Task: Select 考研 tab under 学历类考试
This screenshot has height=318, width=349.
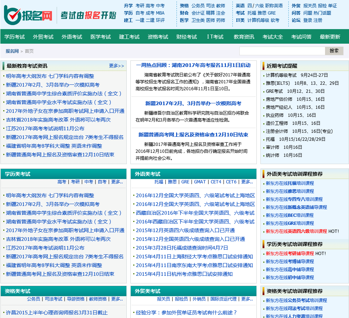Action: coord(75,182)
